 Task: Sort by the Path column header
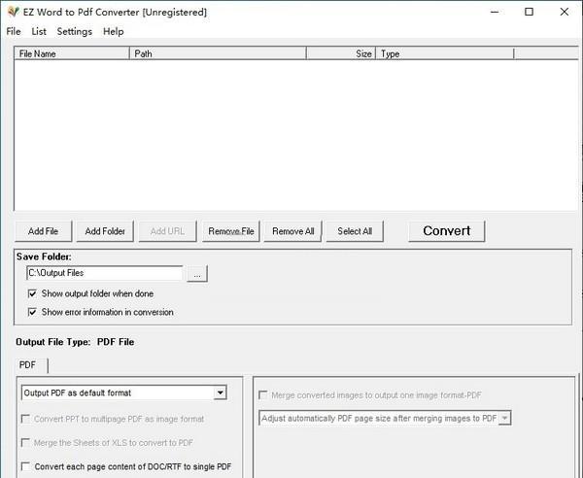click(218, 53)
